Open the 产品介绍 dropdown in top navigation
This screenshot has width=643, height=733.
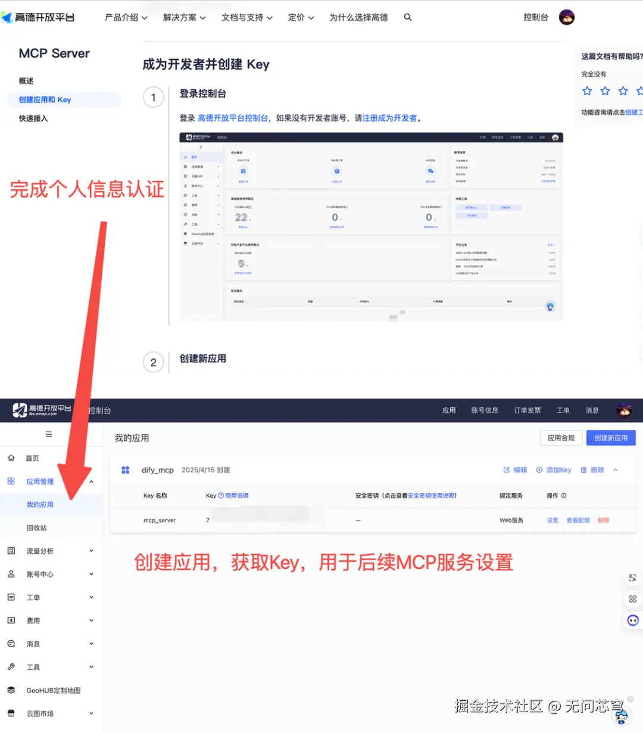122,17
